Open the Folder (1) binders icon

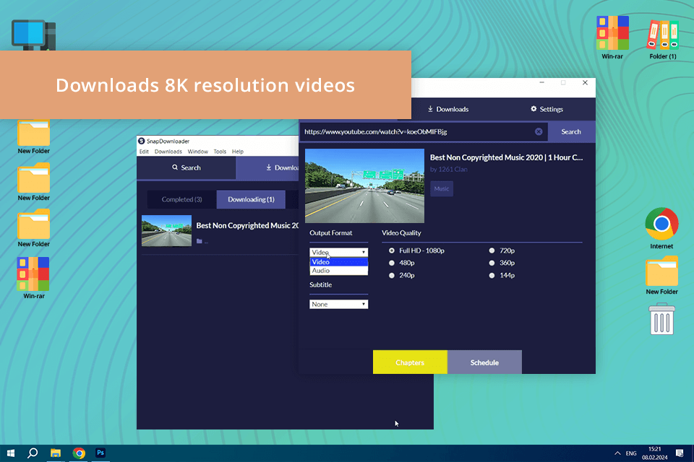click(x=663, y=39)
